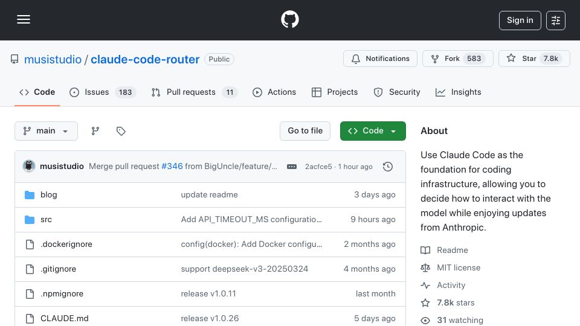
Task: Open the hamburger navigation menu
Action: 24,19
